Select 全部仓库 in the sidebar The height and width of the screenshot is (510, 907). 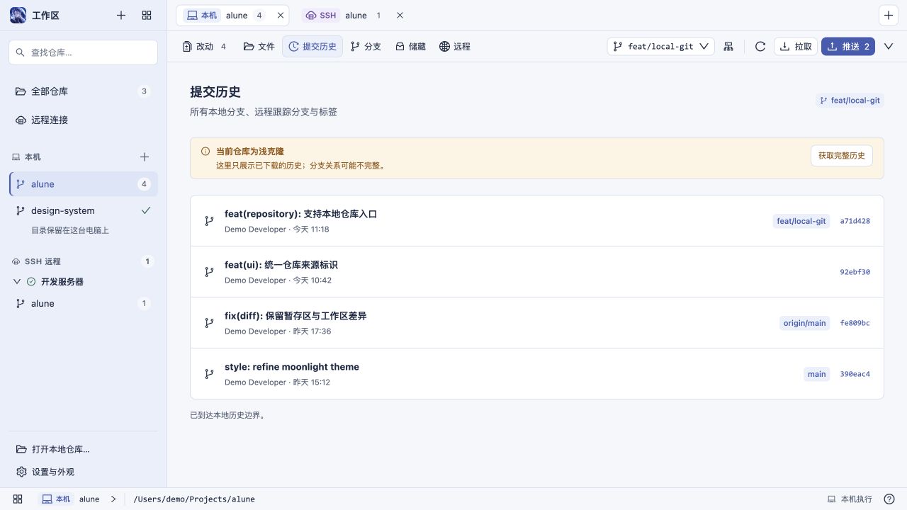(83, 91)
